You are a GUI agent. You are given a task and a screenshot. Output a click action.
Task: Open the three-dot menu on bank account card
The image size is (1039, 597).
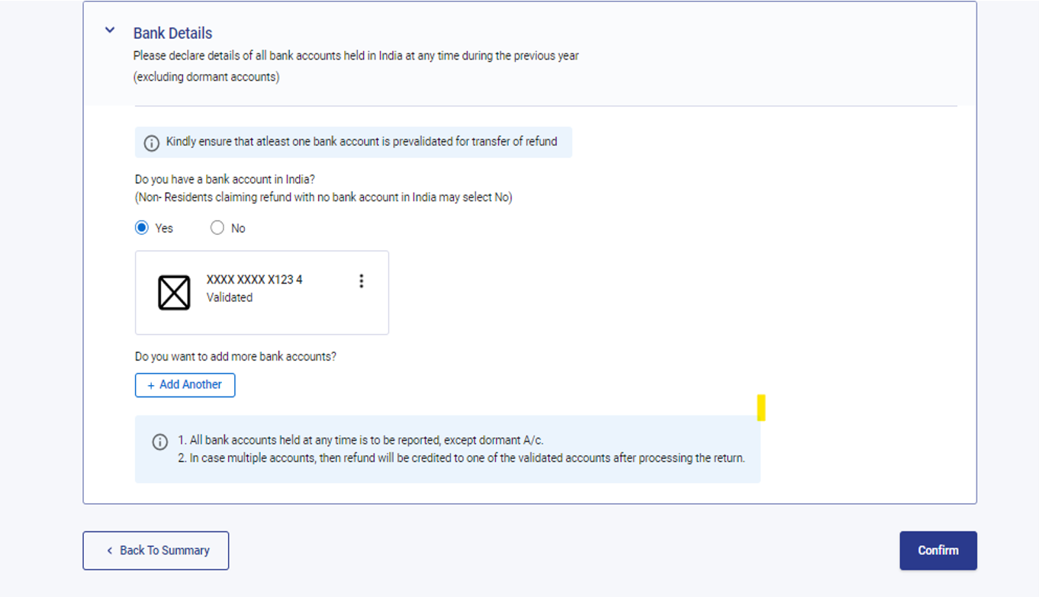362,281
